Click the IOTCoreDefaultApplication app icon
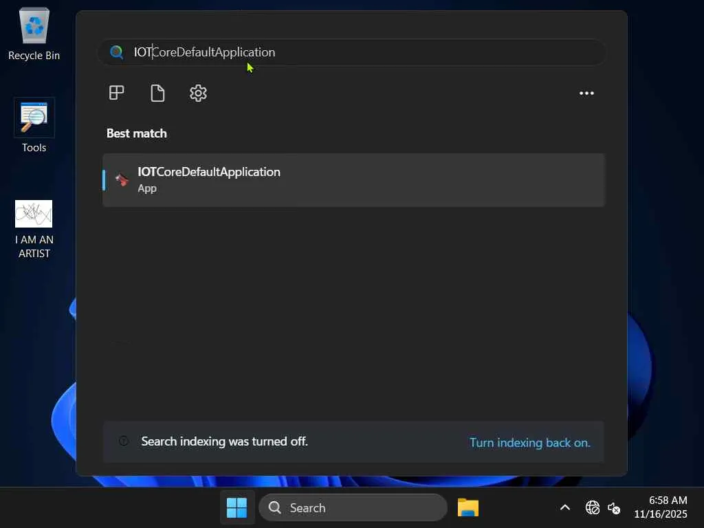Screen dimensions: 704x528 click(122, 180)
